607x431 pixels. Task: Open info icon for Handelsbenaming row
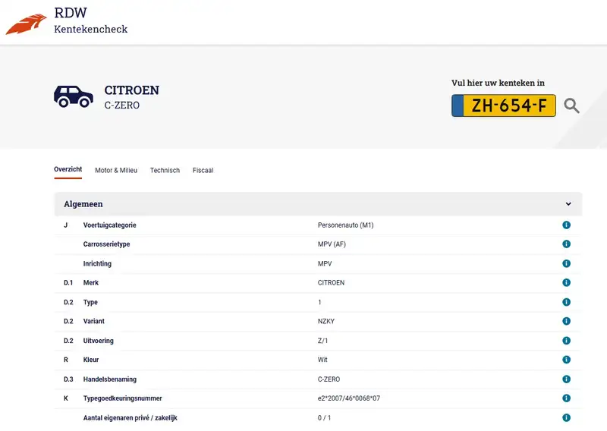click(x=566, y=379)
